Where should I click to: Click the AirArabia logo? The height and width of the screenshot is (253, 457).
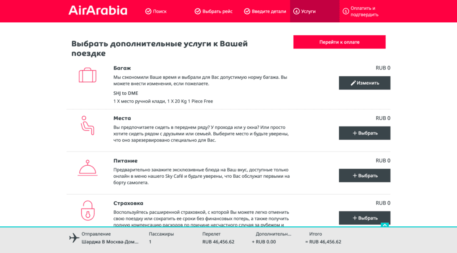pyautogui.click(x=98, y=11)
